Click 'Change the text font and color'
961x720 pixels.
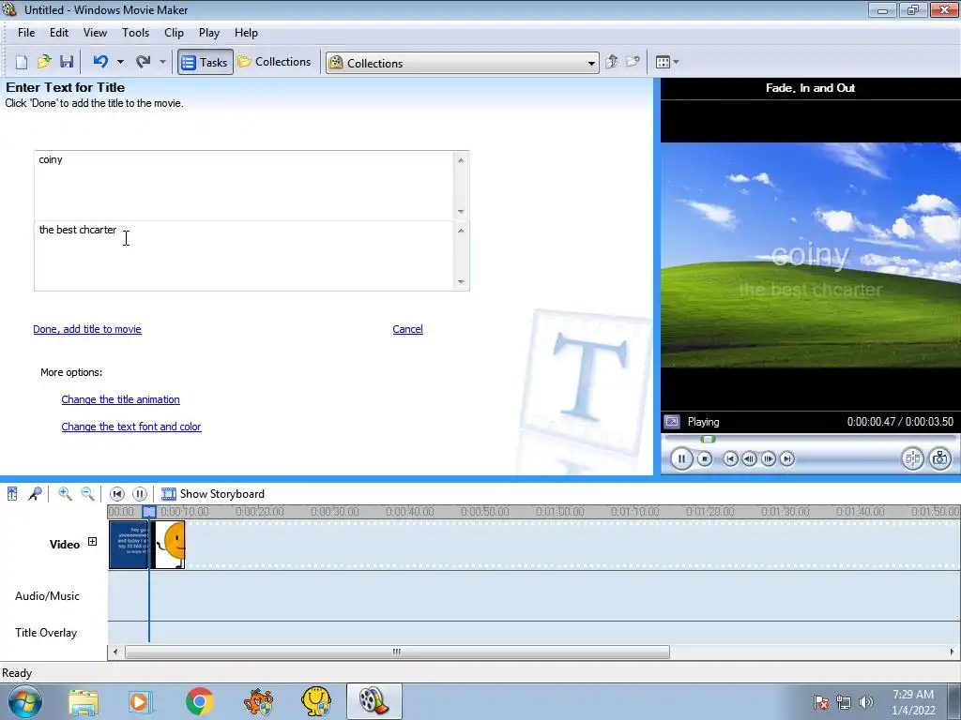pos(131,427)
